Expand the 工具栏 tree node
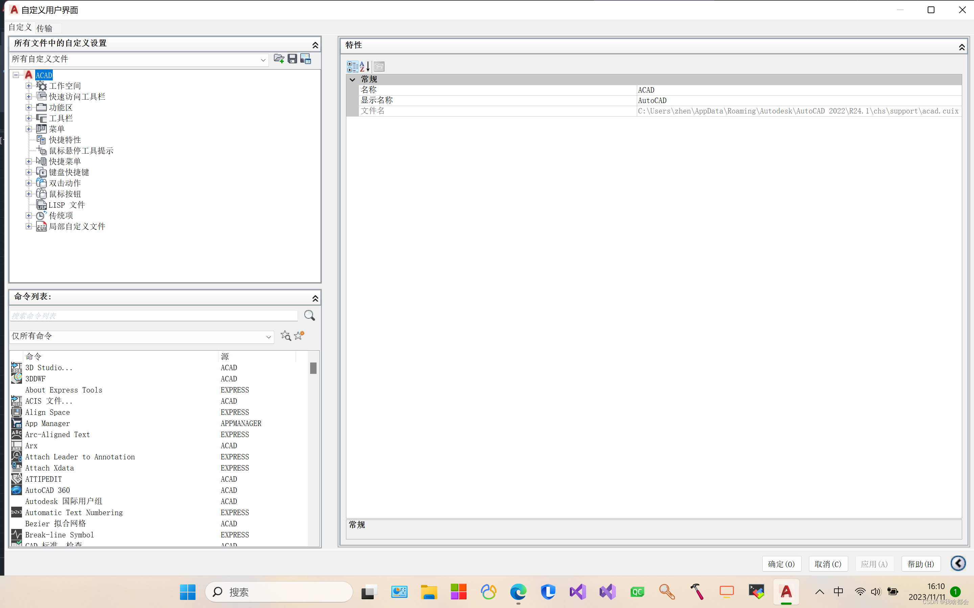 point(28,118)
